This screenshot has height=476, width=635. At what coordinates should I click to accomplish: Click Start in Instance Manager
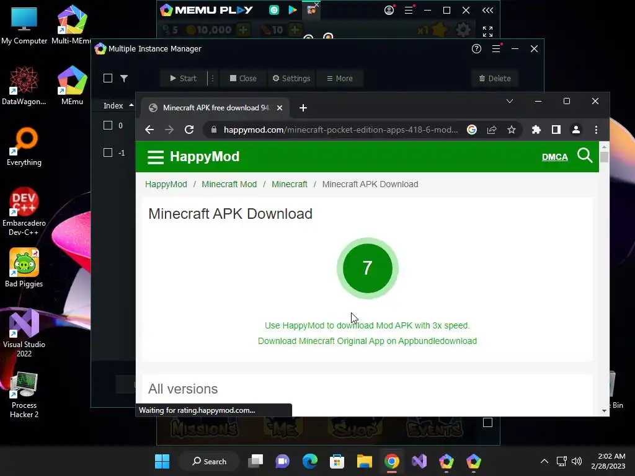[183, 79]
